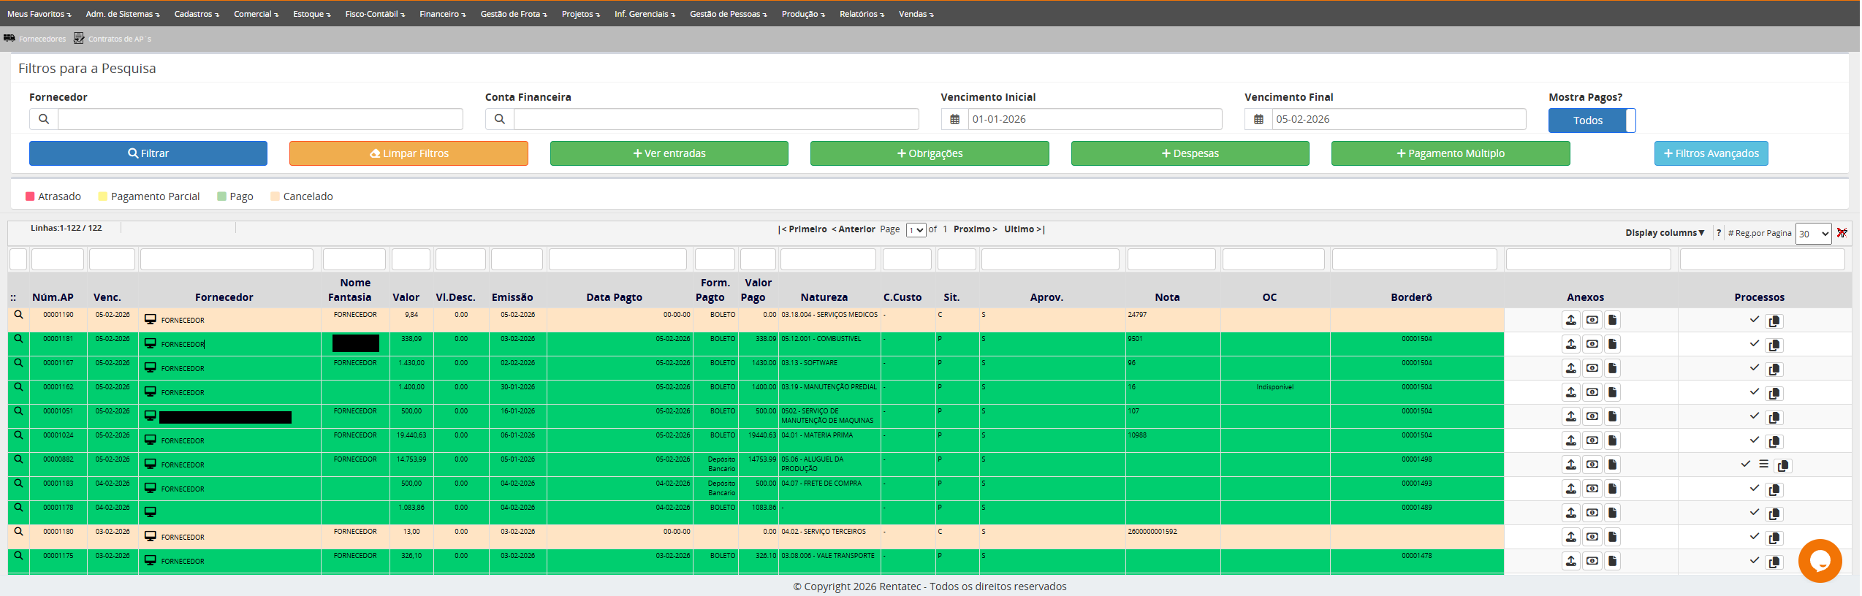Click the Pagamento Múltiplo button
This screenshot has width=1862, height=596.
coord(1450,153)
